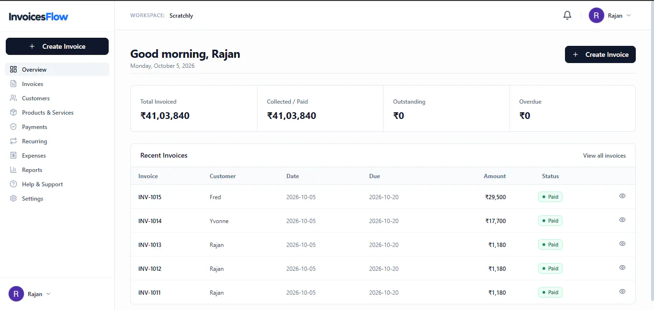
Task: Expand the Rajan user menu in header
Action: tap(610, 15)
